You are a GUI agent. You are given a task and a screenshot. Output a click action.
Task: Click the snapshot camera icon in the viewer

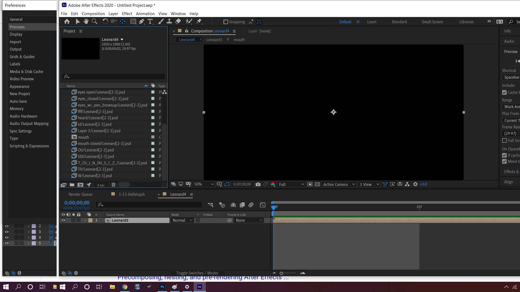pos(258,184)
